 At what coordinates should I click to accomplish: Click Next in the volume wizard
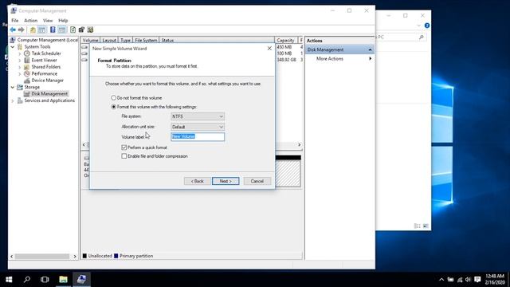[226, 181]
